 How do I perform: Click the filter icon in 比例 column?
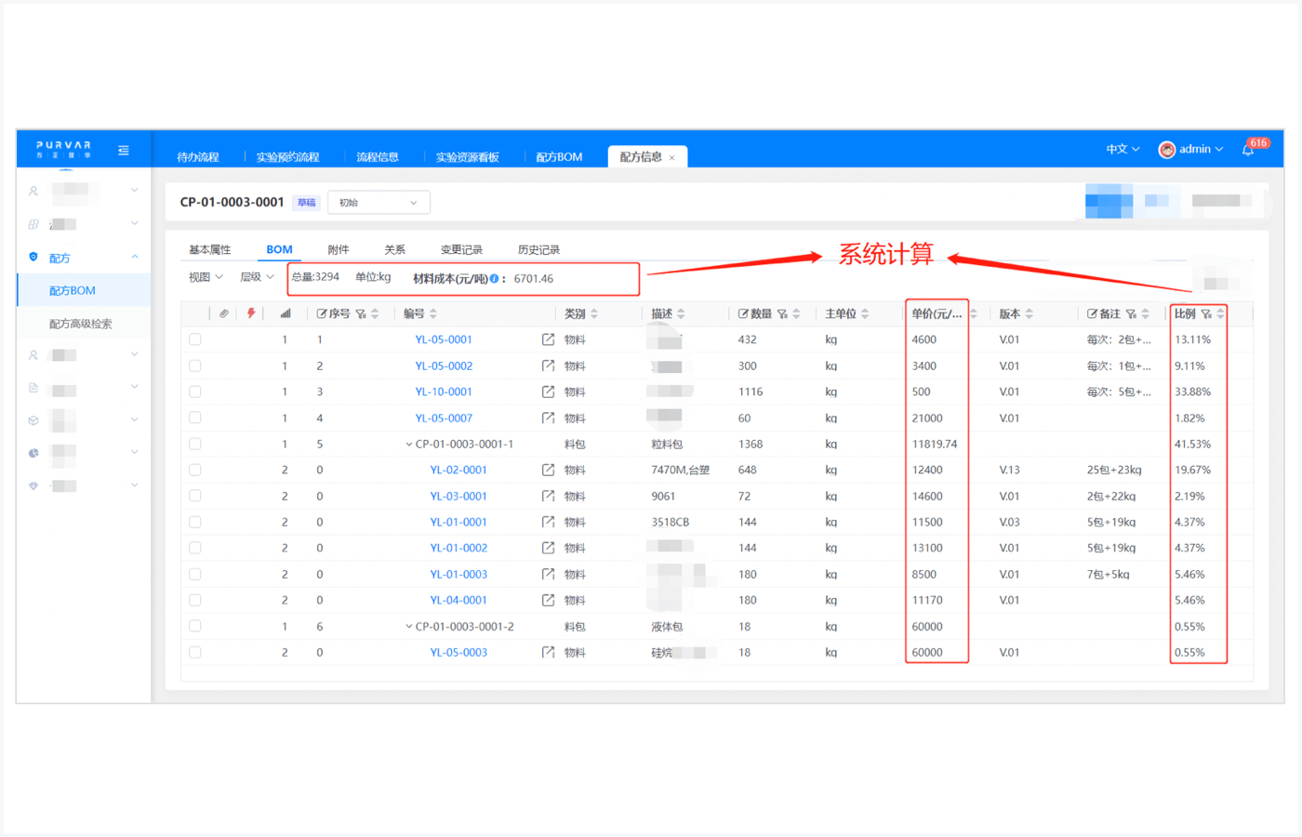click(x=1205, y=314)
